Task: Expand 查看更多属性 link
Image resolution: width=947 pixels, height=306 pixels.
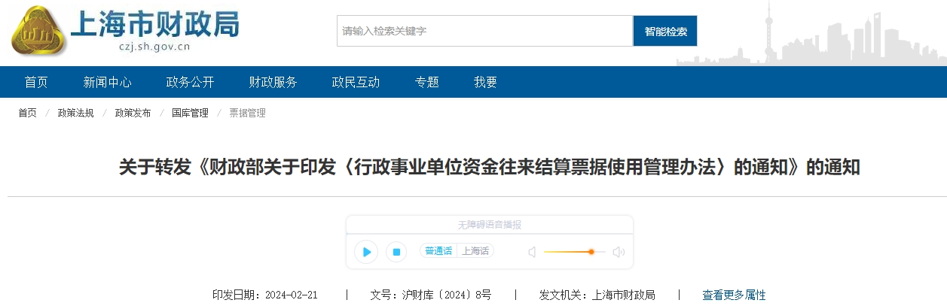Action: click(x=734, y=295)
